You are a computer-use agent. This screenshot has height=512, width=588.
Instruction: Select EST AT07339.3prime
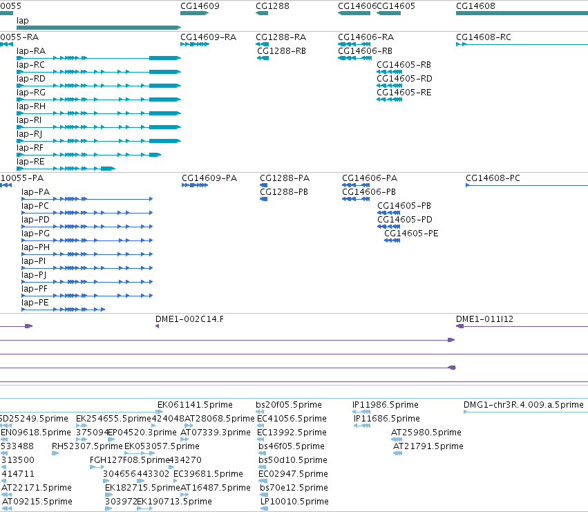coord(216,433)
